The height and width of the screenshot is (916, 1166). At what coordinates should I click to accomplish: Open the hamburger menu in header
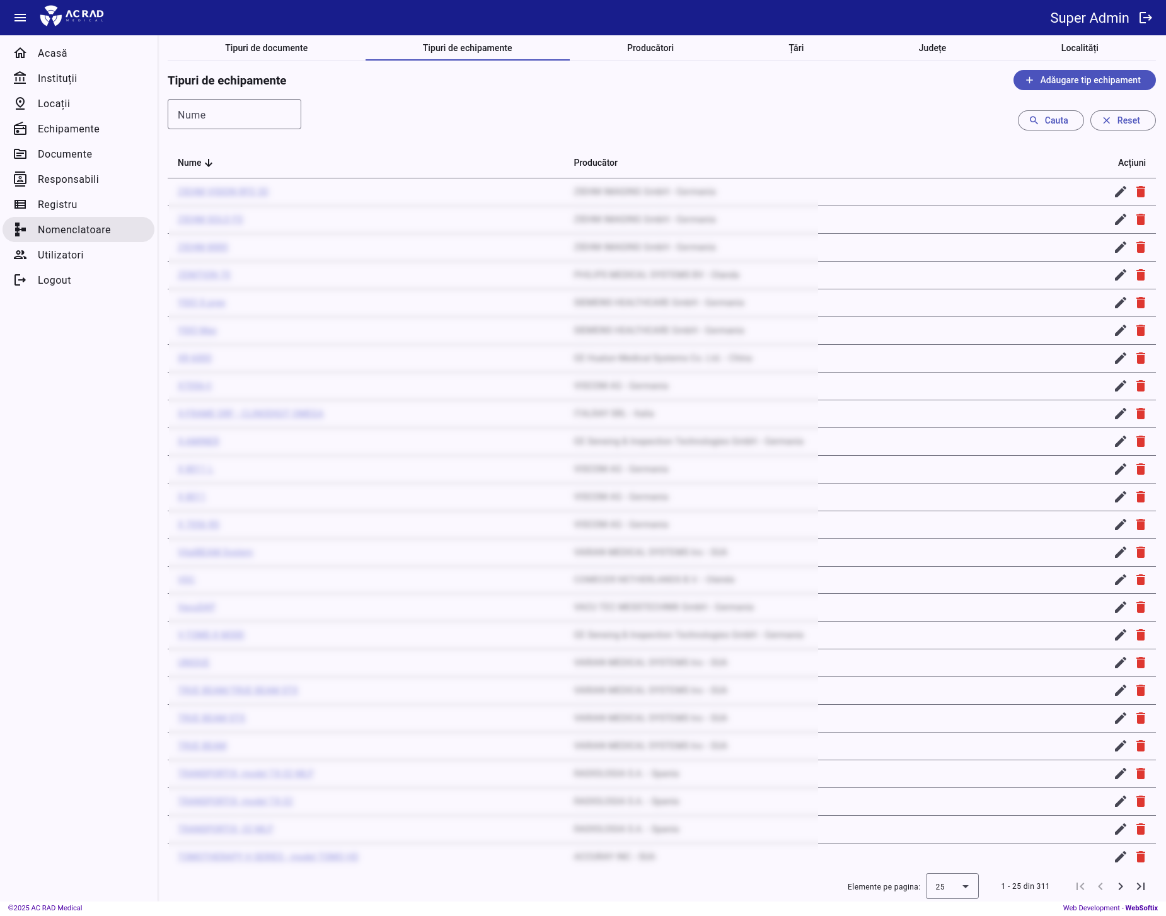point(20,18)
